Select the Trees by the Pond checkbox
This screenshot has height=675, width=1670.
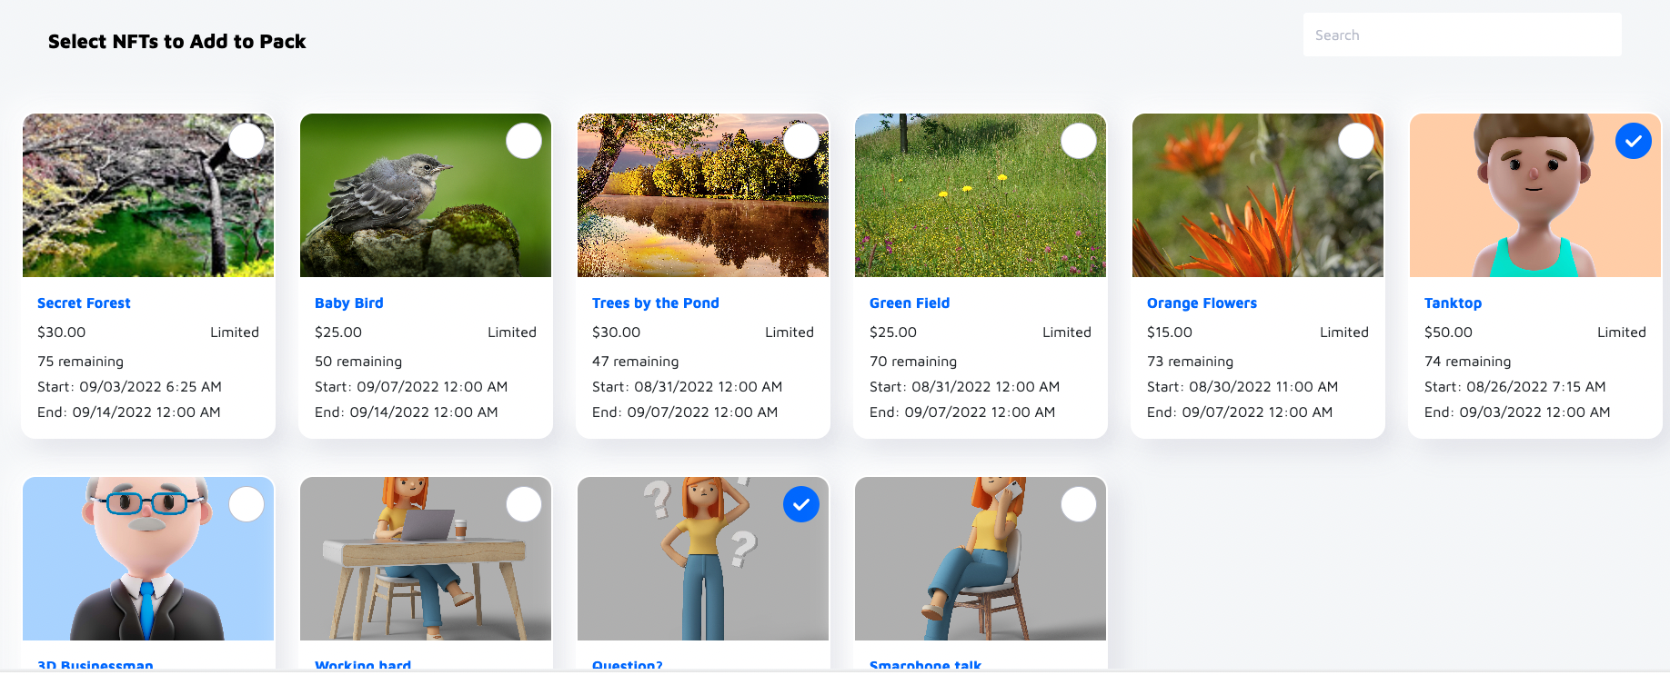pyautogui.click(x=801, y=141)
